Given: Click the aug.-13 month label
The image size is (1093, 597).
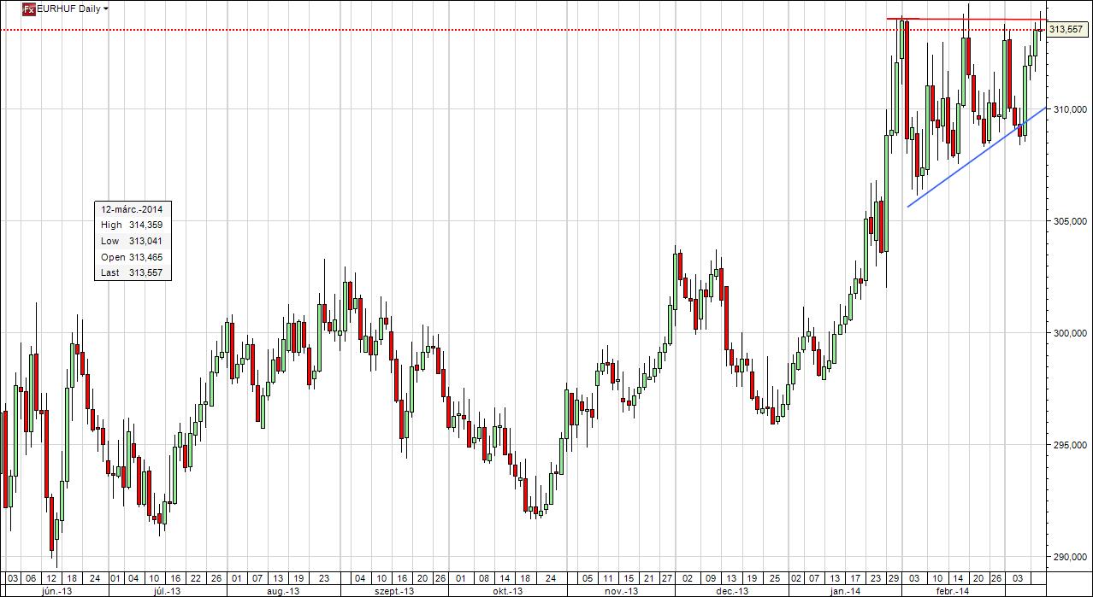Looking at the screenshot, I should tap(283, 591).
